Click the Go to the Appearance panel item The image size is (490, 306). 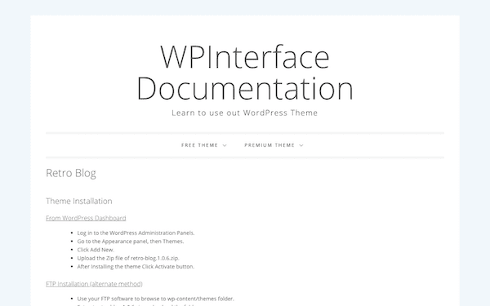point(131,242)
